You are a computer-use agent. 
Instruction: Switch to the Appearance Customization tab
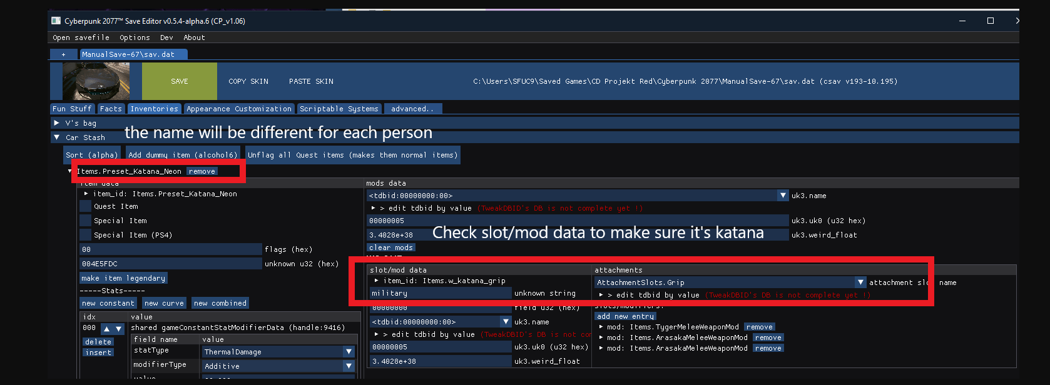pos(239,109)
